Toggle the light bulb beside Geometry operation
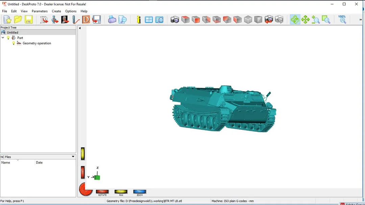This screenshot has height=205, width=365. coord(14,43)
